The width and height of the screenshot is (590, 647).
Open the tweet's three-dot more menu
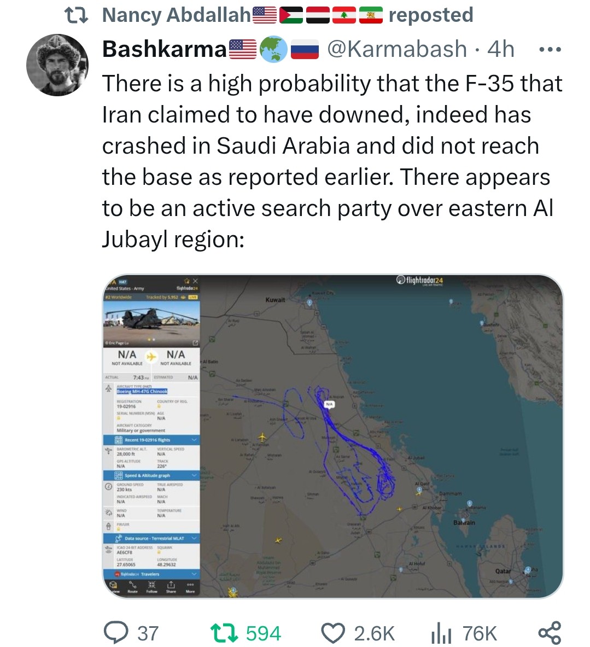(550, 49)
